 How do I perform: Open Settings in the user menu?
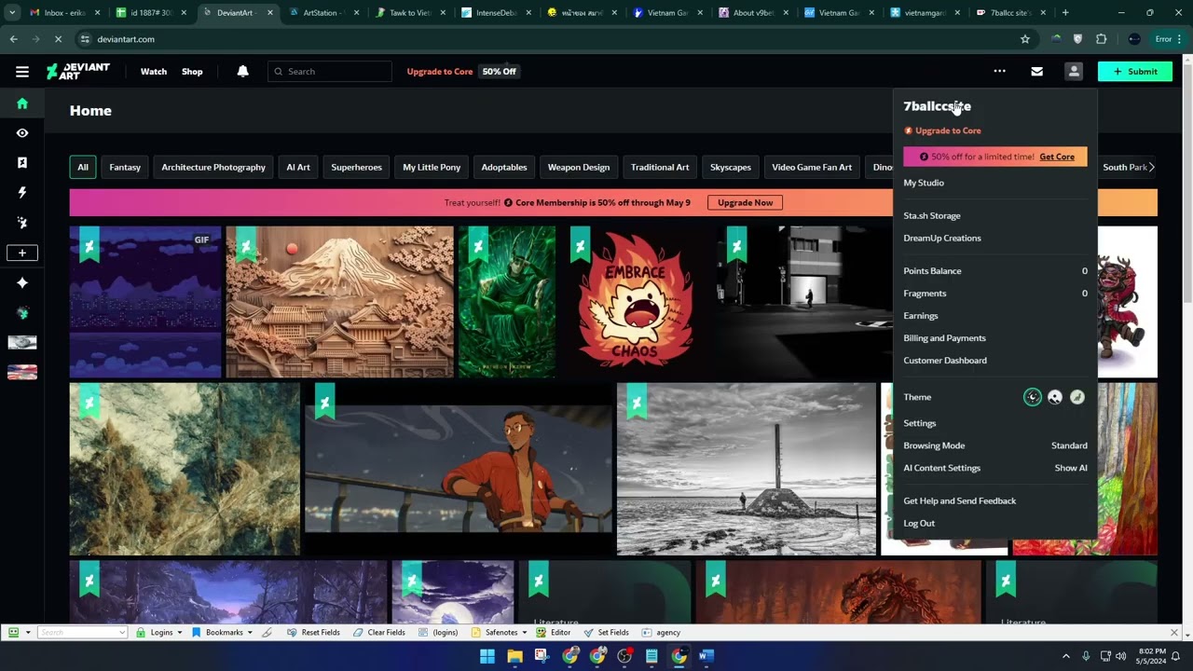pos(920,423)
